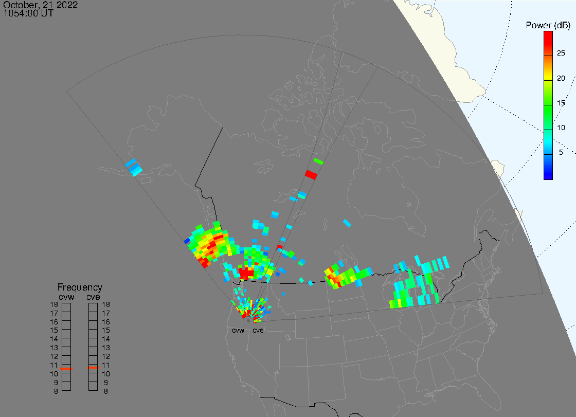576x417 pixels.
Task: Click the 11 label right of cve bar
Action: (x=106, y=365)
